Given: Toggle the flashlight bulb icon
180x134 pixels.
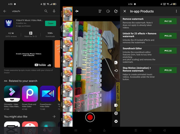Looking at the screenshot, I should 116,71.
